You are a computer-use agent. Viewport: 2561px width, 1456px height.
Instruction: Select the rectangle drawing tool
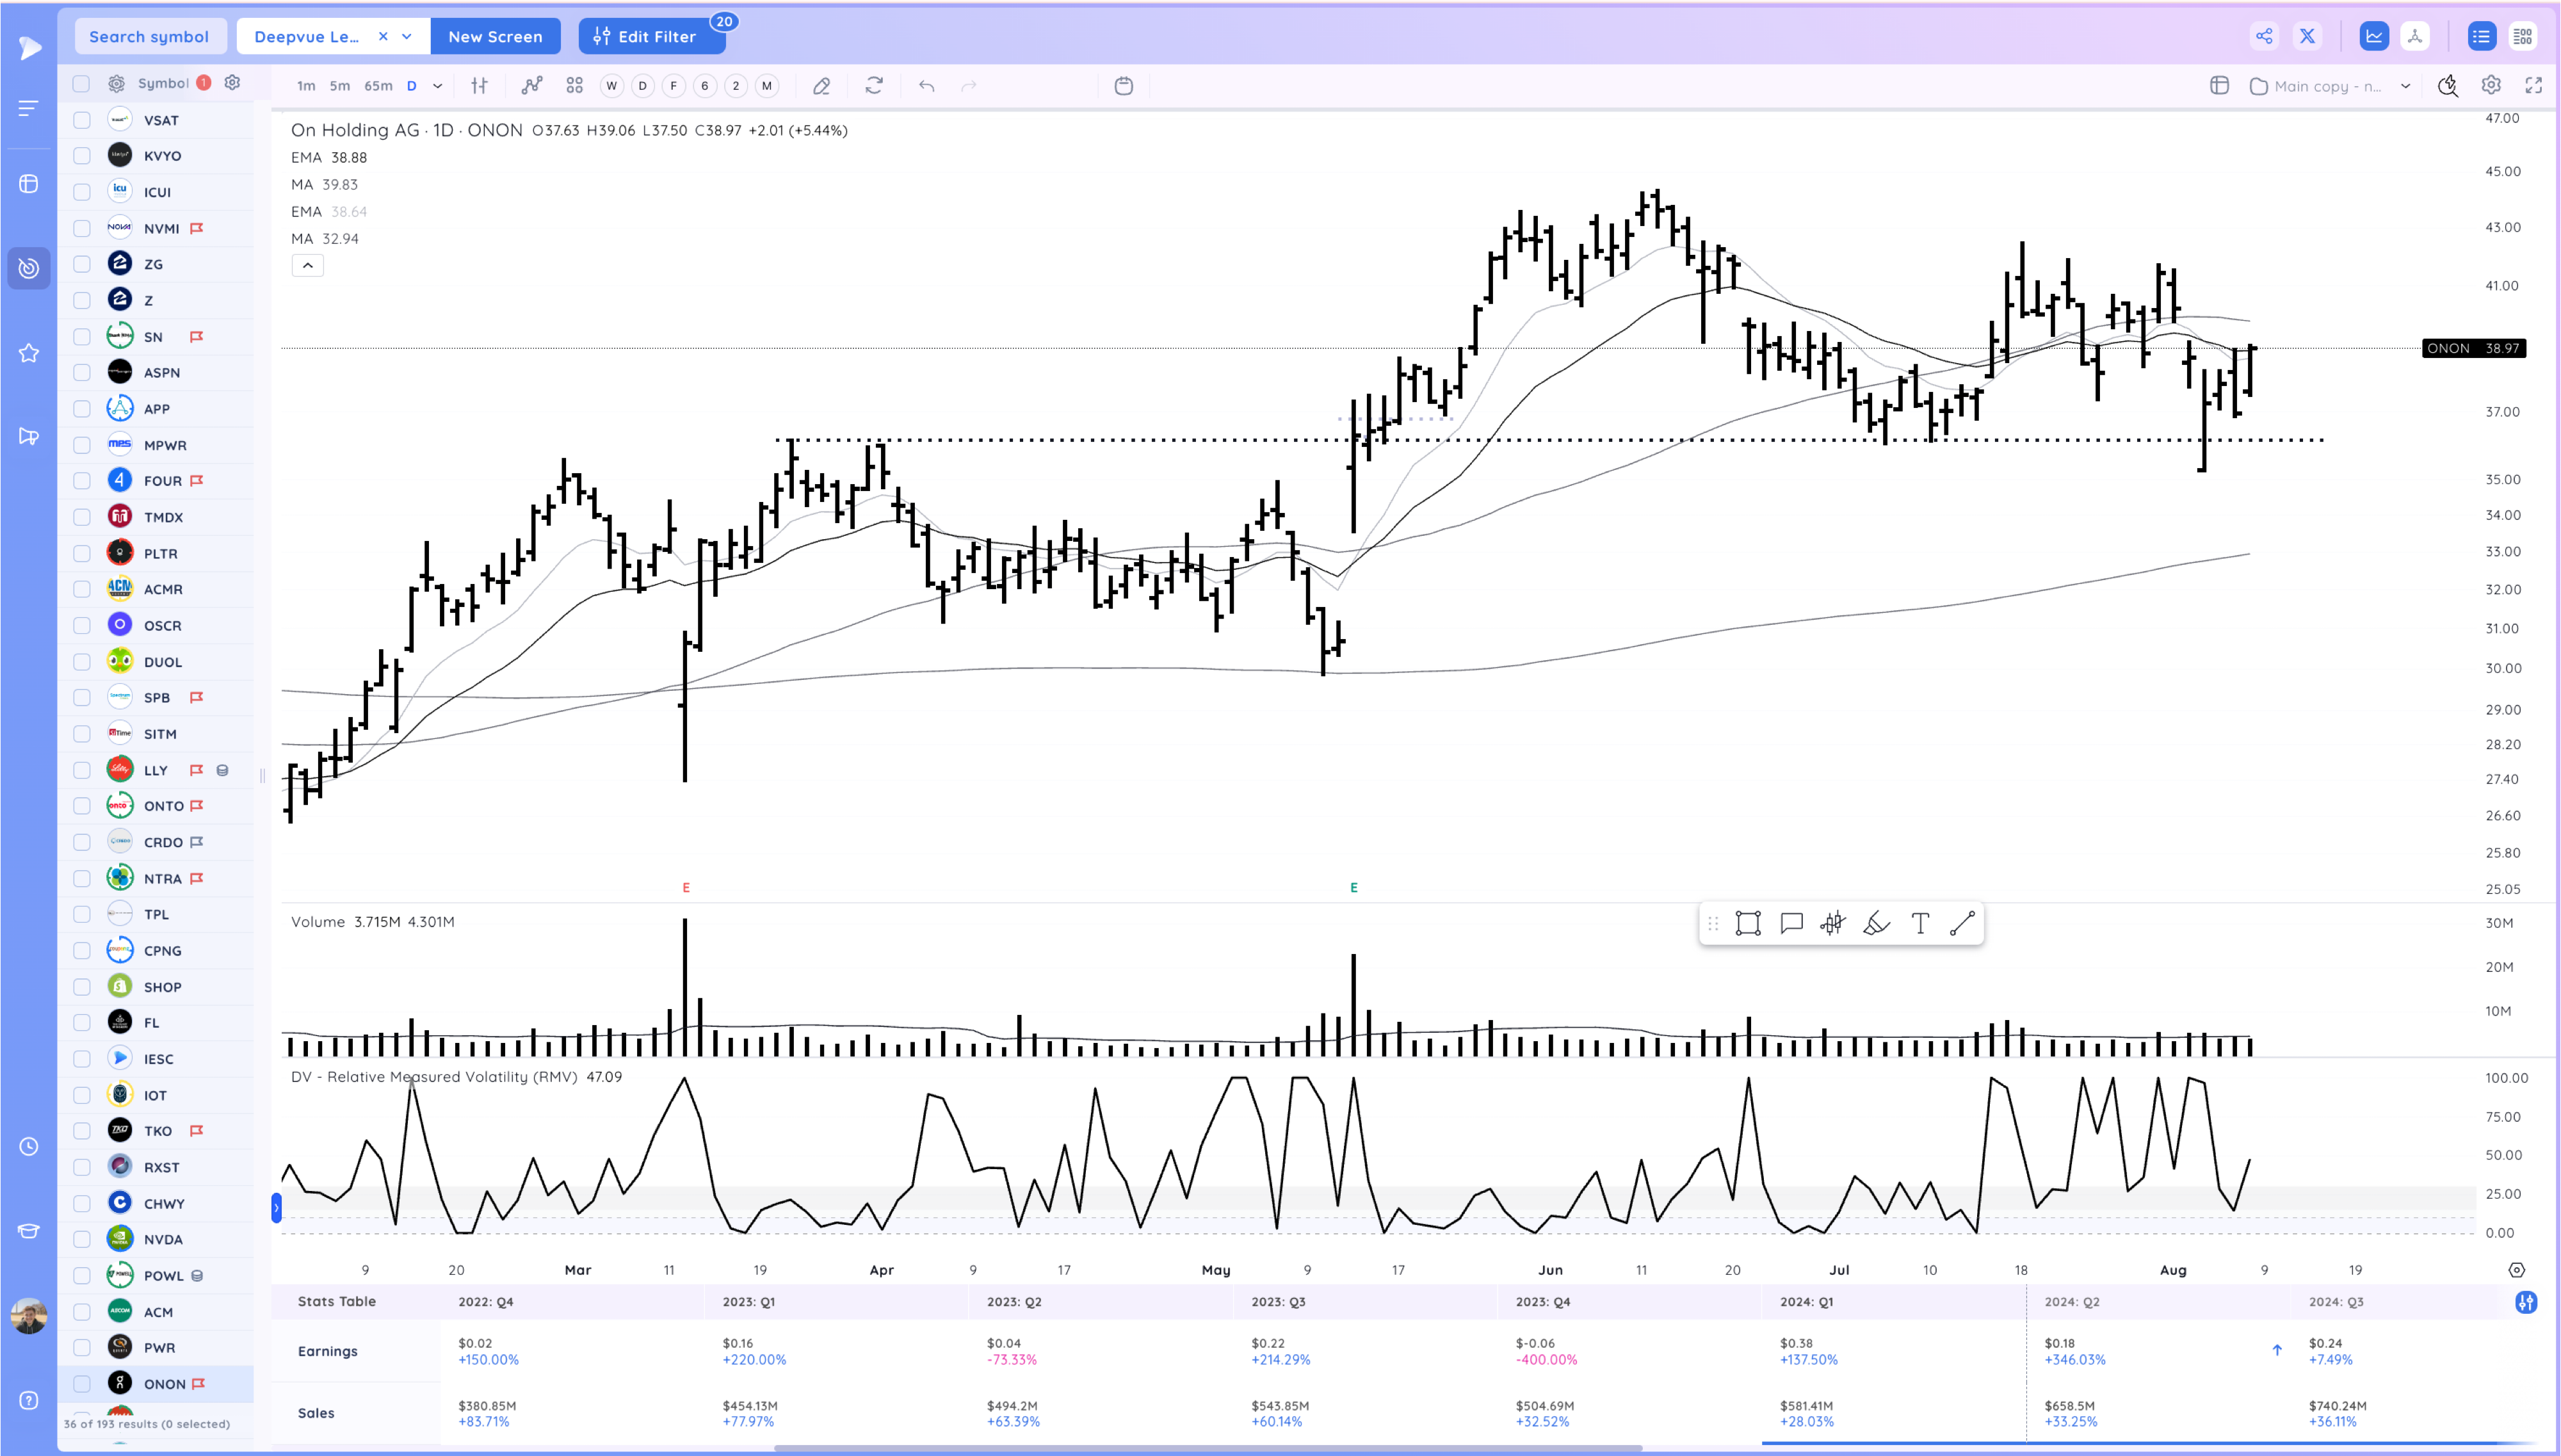pos(1747,923)
